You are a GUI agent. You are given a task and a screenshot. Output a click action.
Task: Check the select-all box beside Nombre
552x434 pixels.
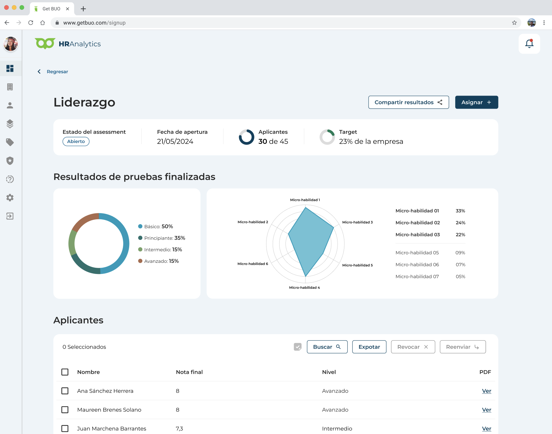click(65, 372)
